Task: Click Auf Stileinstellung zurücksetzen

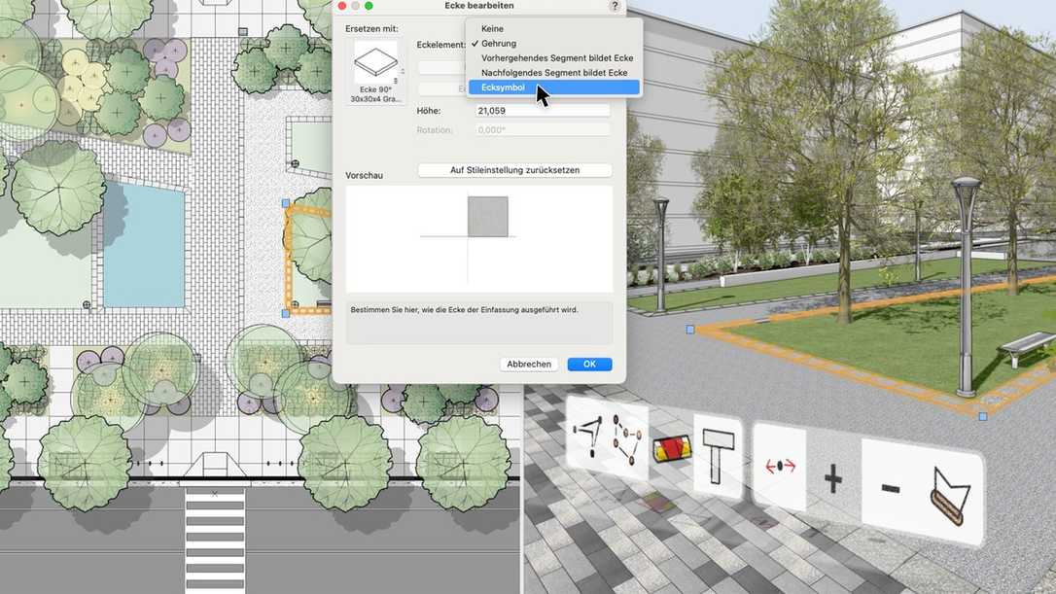Action: click(513, 169)
